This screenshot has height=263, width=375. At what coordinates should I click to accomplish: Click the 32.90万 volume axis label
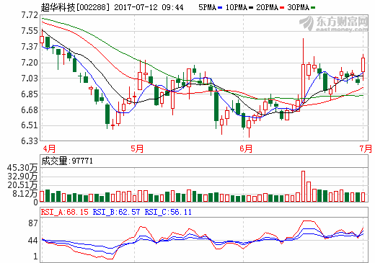point(22,177)
